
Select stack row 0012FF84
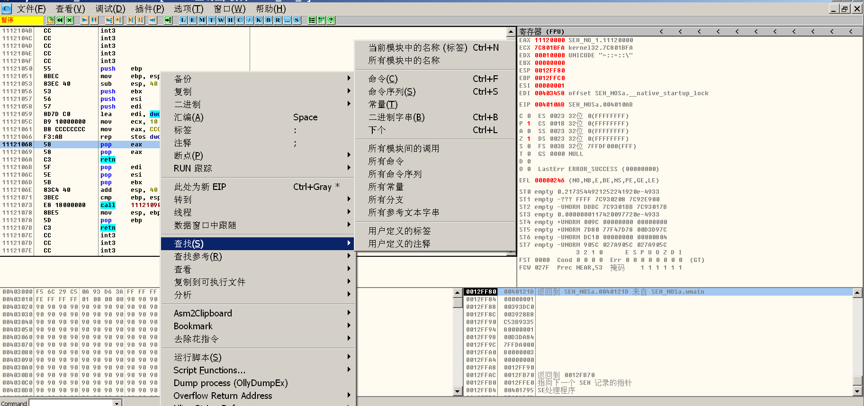[659, 299]
